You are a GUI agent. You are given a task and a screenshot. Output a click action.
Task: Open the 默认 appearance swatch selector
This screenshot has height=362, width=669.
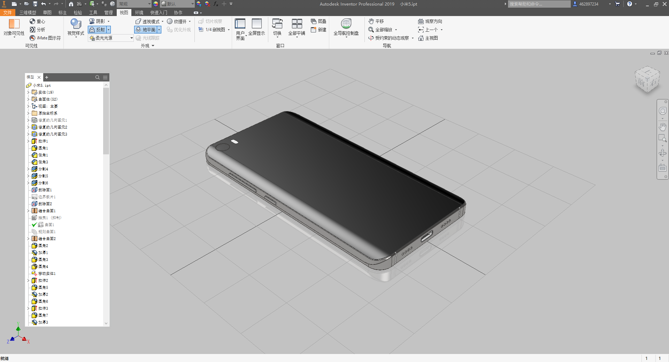pos(177,4)
